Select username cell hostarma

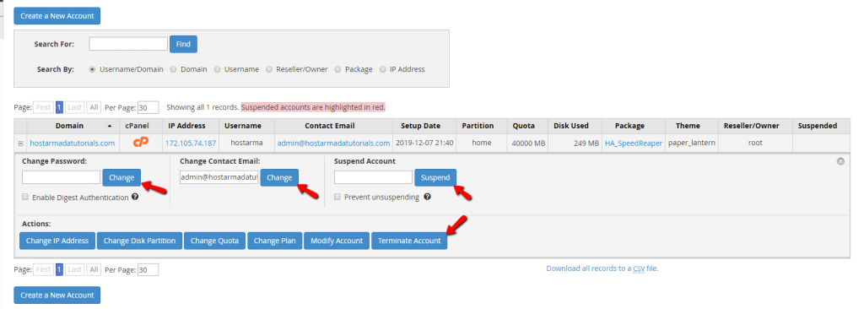246,144
